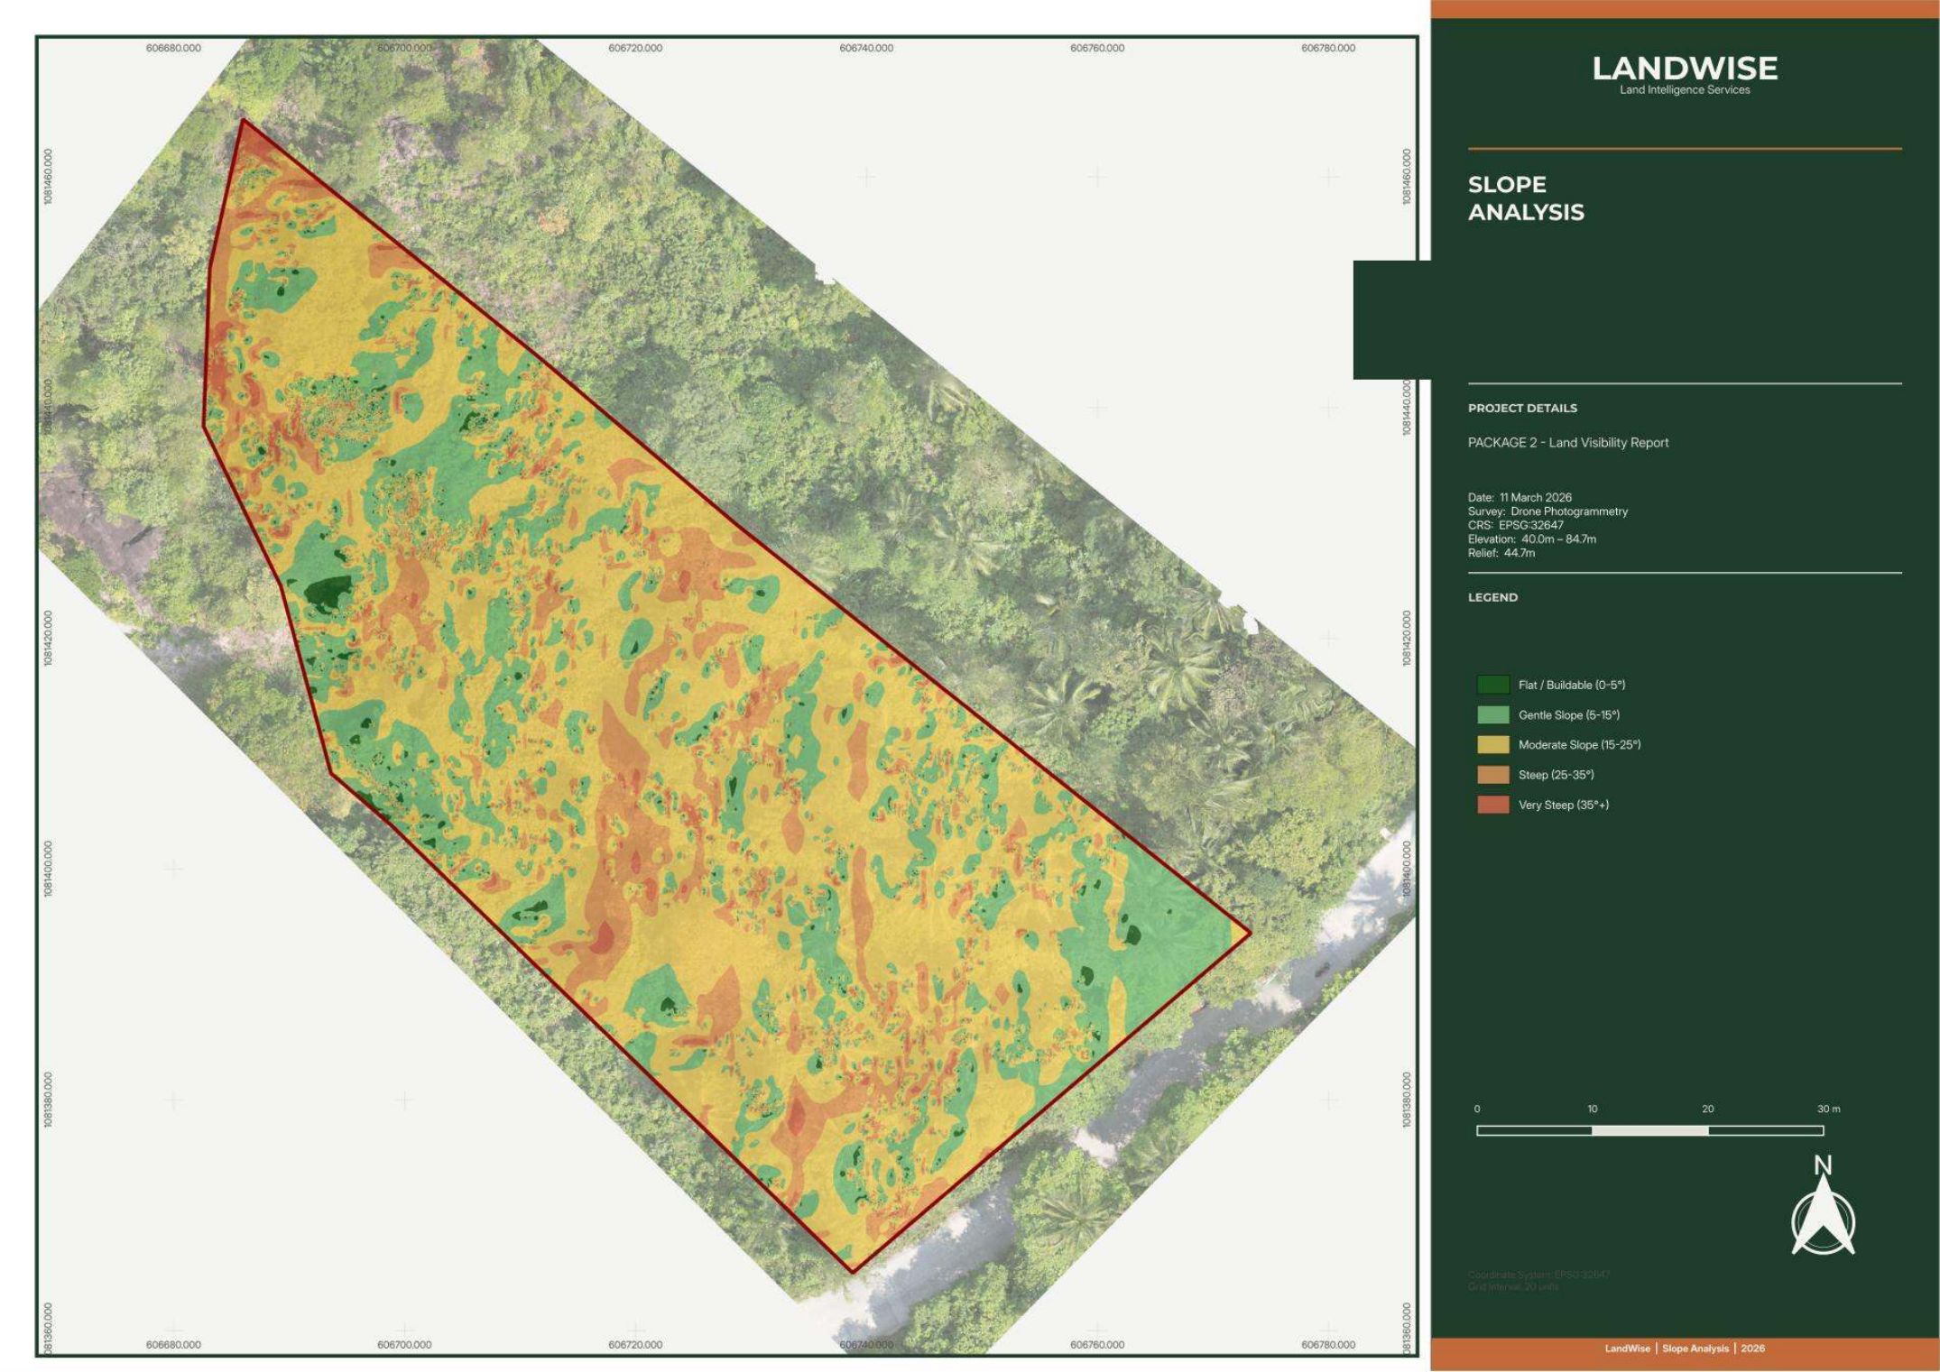Click the left-edge northing label 1081460.000
The image size is (1940, 1372).
coord(48,176)
